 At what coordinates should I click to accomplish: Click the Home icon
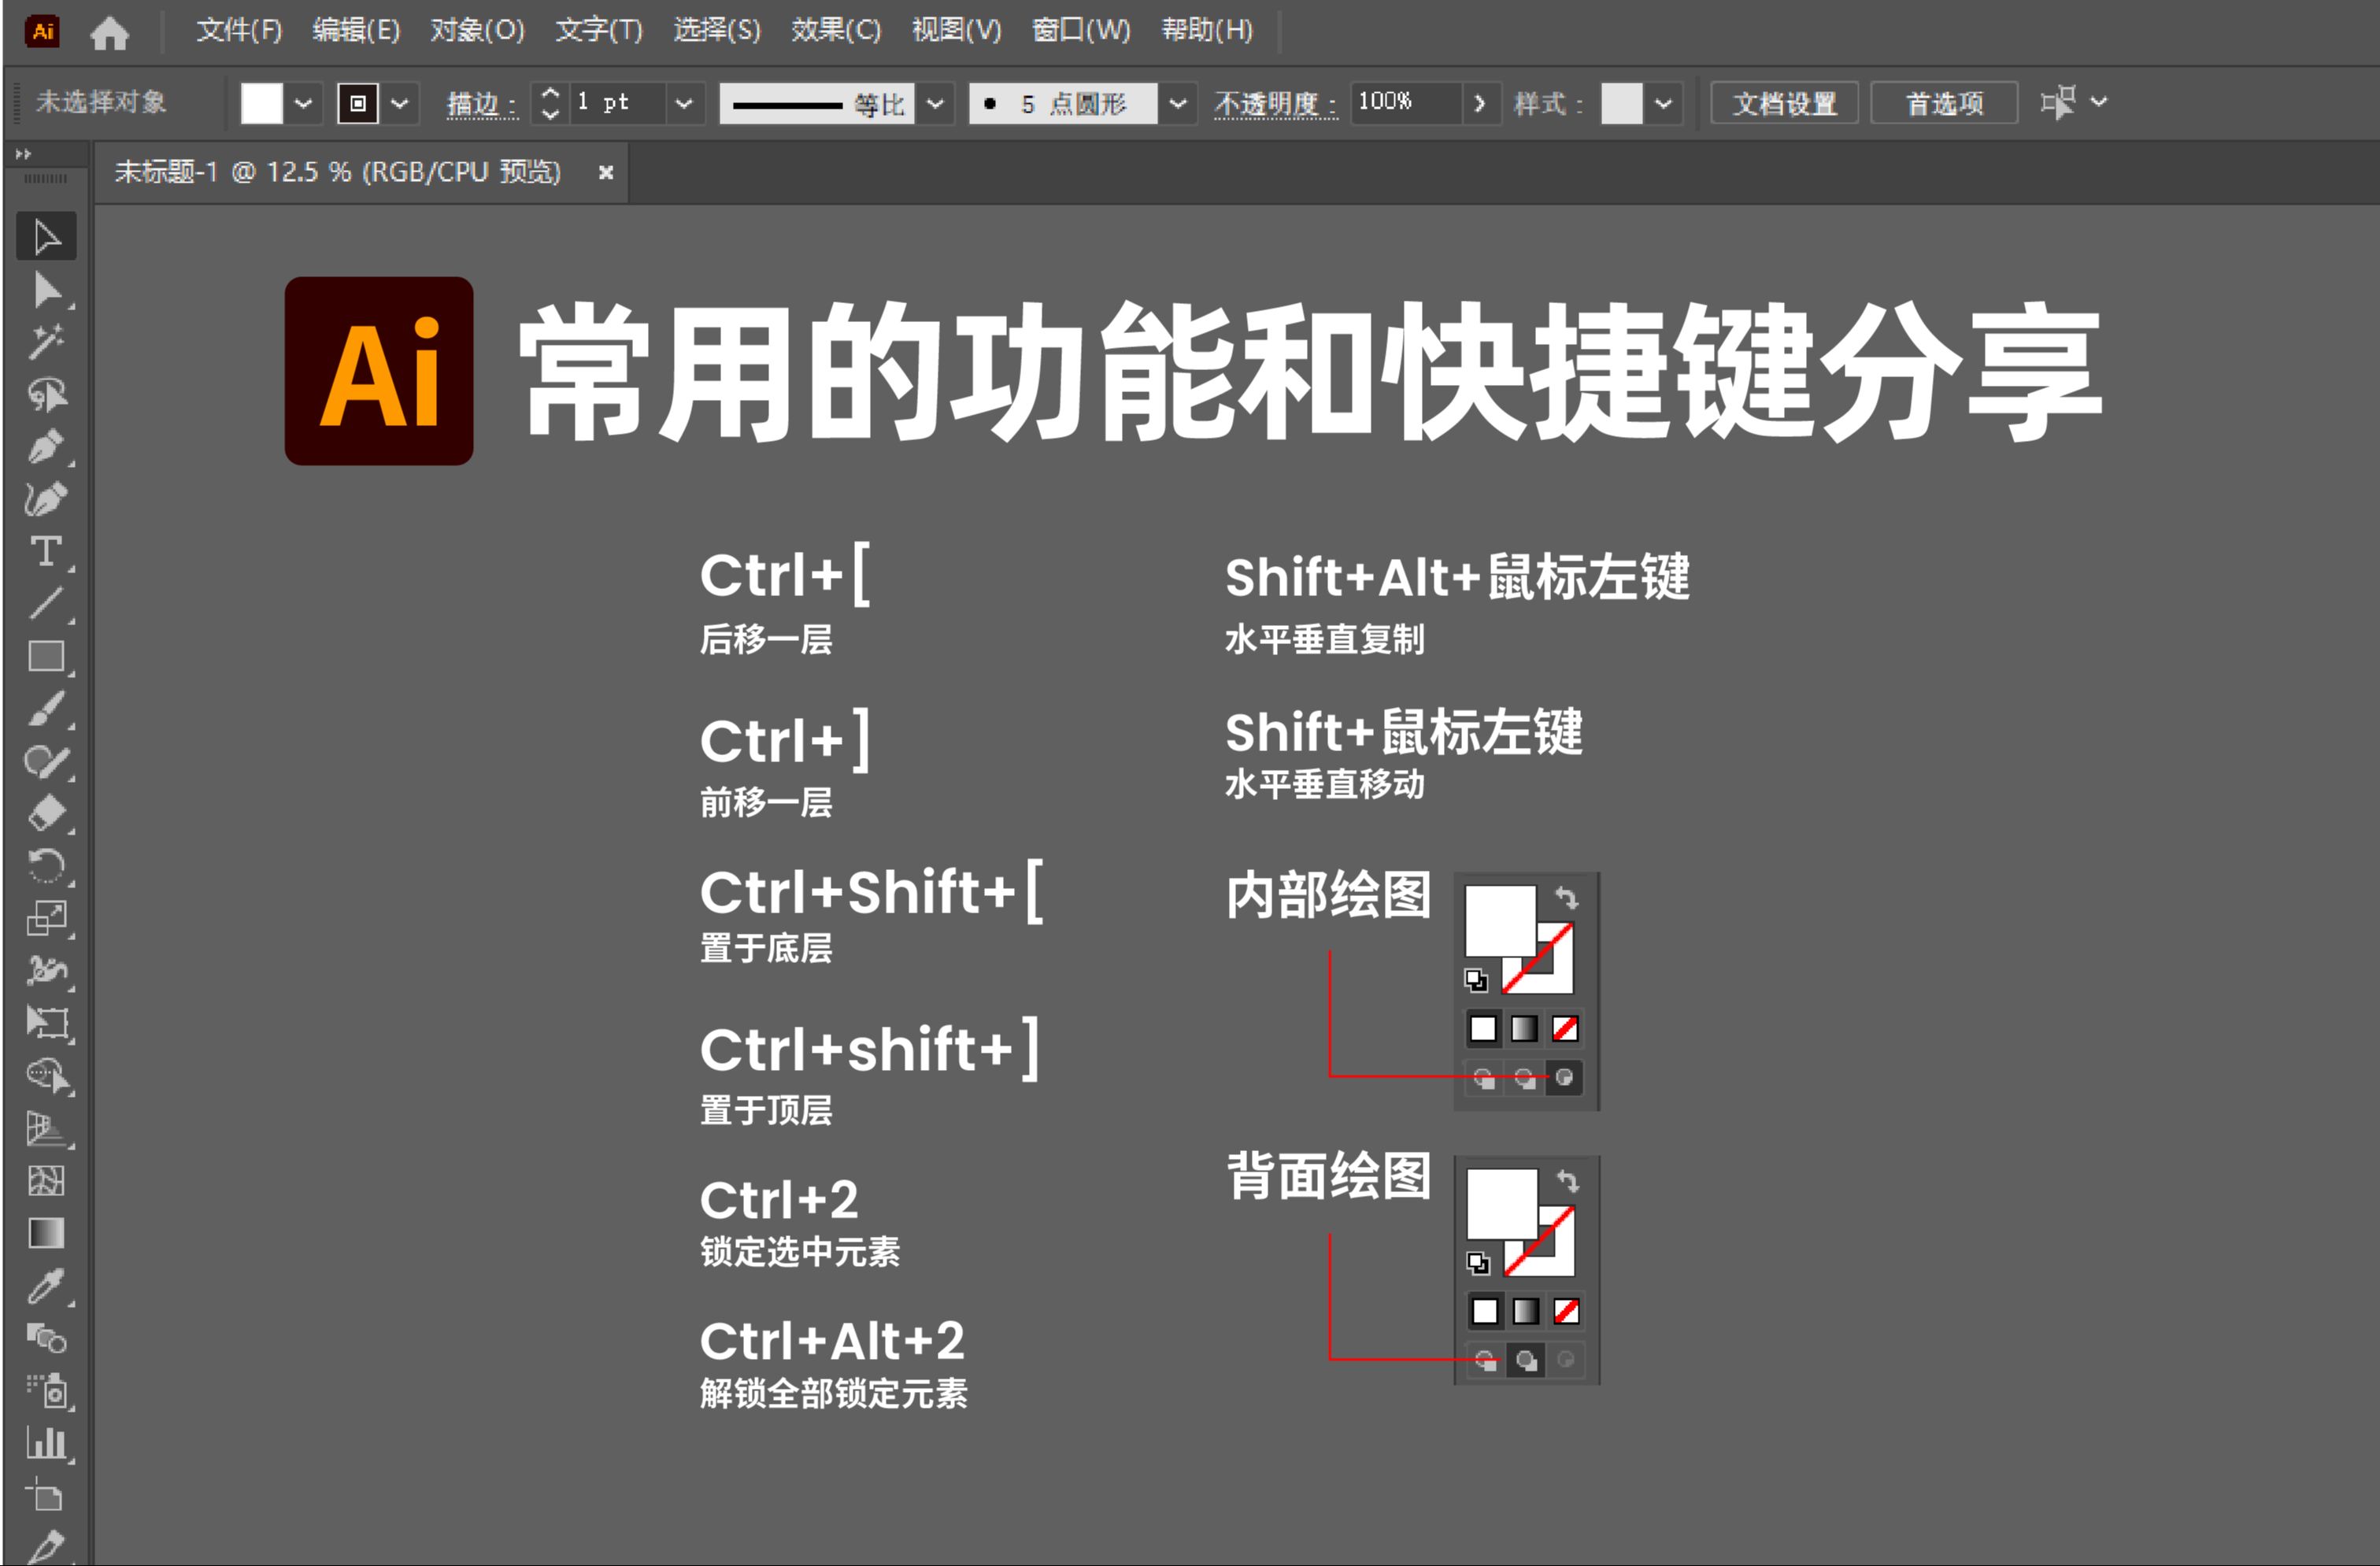click(x=109, y=32)
